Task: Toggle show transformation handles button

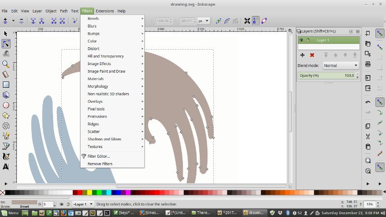Action: tap(247, 21)
